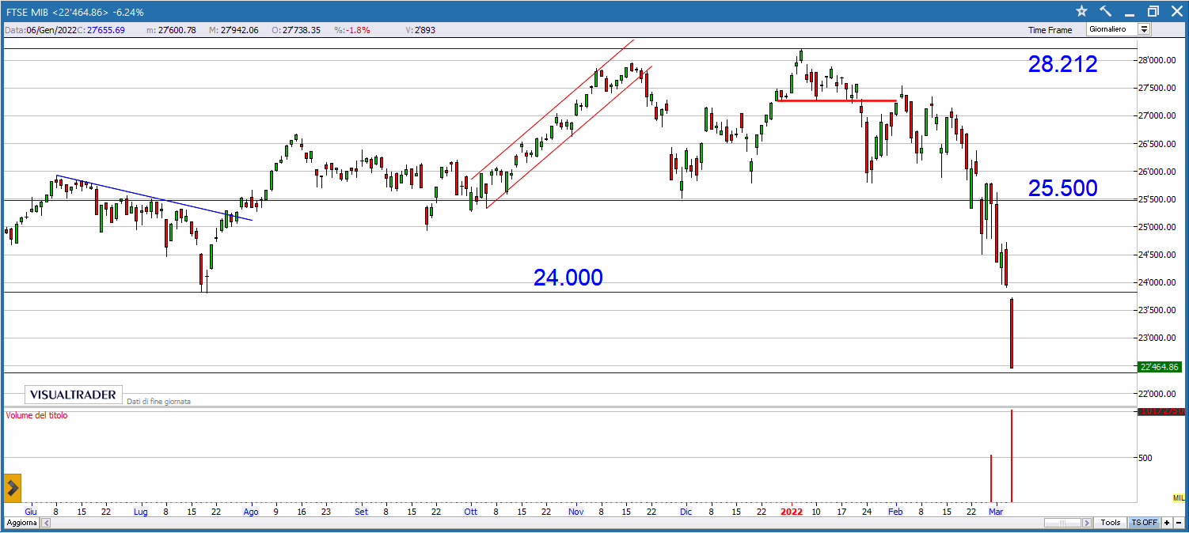Click the Set month marker on axis
This screenshot has height=533, width=1189.
(361, 512)
